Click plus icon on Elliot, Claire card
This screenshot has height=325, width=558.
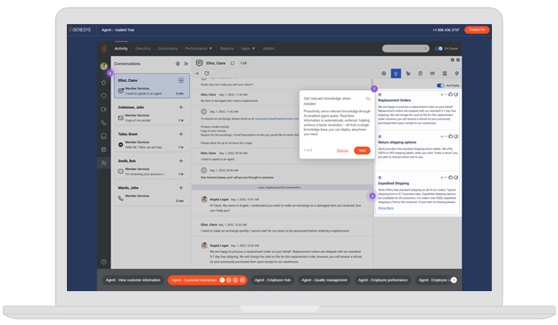pos(181,80)
